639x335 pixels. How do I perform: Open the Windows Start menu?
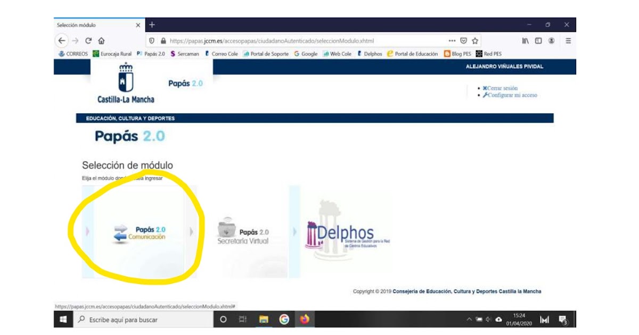(63, 320)
